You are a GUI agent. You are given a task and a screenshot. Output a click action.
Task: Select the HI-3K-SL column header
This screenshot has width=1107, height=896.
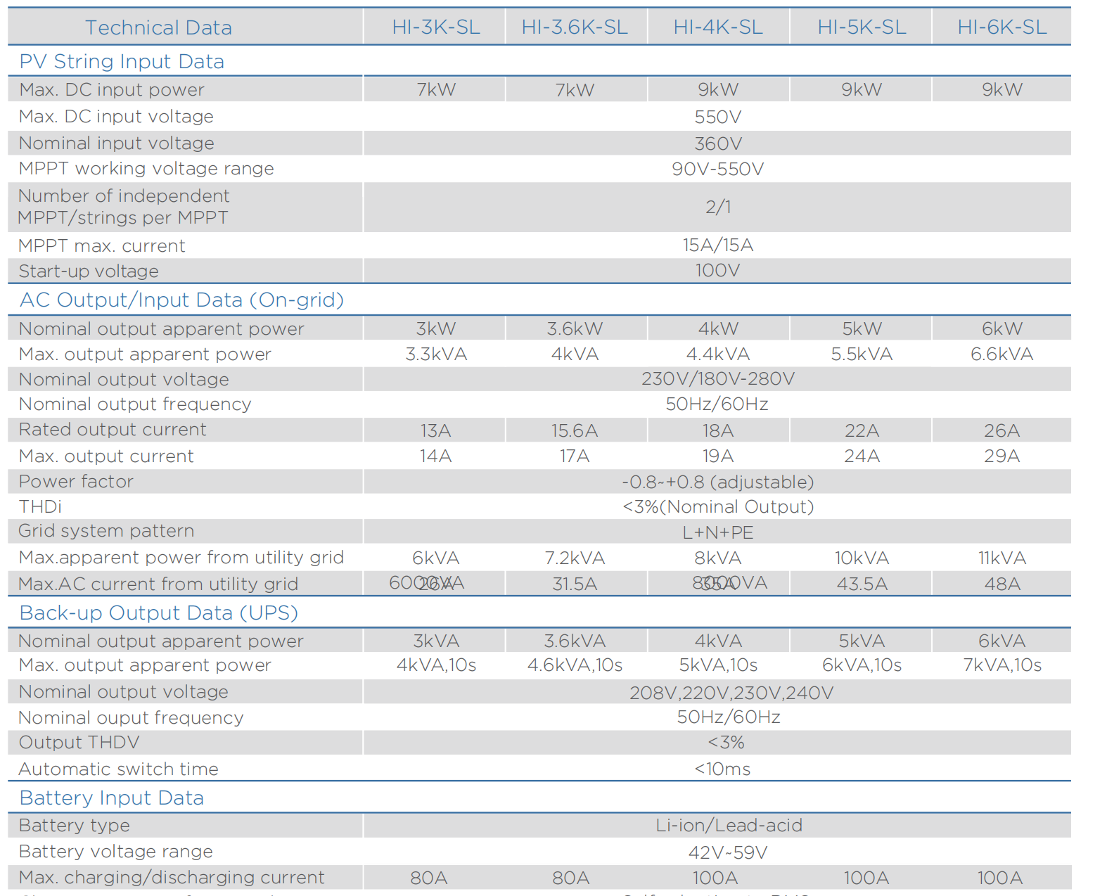coord(436,27)
